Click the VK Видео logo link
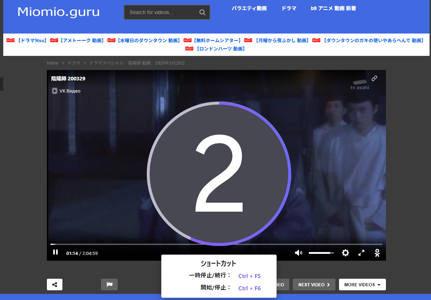The height and width of the screenshot is (300, 431). click(x=66, y=91)
